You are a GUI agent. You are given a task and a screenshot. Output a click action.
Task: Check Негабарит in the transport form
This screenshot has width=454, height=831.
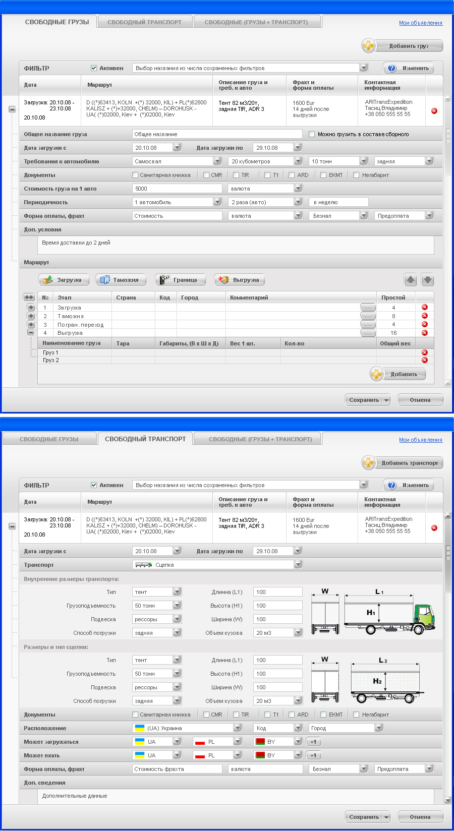tap(356, 715)
